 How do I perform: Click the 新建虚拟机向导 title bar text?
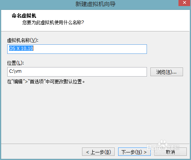tap(95, 4)
